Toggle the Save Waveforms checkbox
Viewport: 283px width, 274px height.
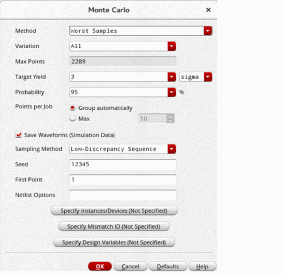coord(19,135)
